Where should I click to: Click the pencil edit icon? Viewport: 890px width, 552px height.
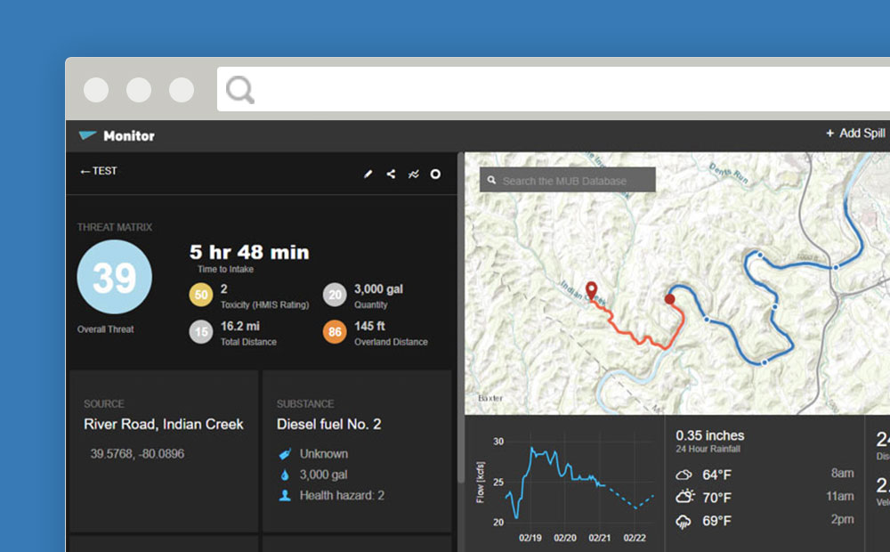(368, 175)
